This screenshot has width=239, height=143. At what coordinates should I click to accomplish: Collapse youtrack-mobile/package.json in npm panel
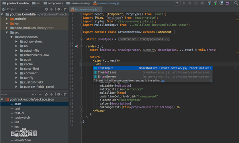click(x=2, y=100)
